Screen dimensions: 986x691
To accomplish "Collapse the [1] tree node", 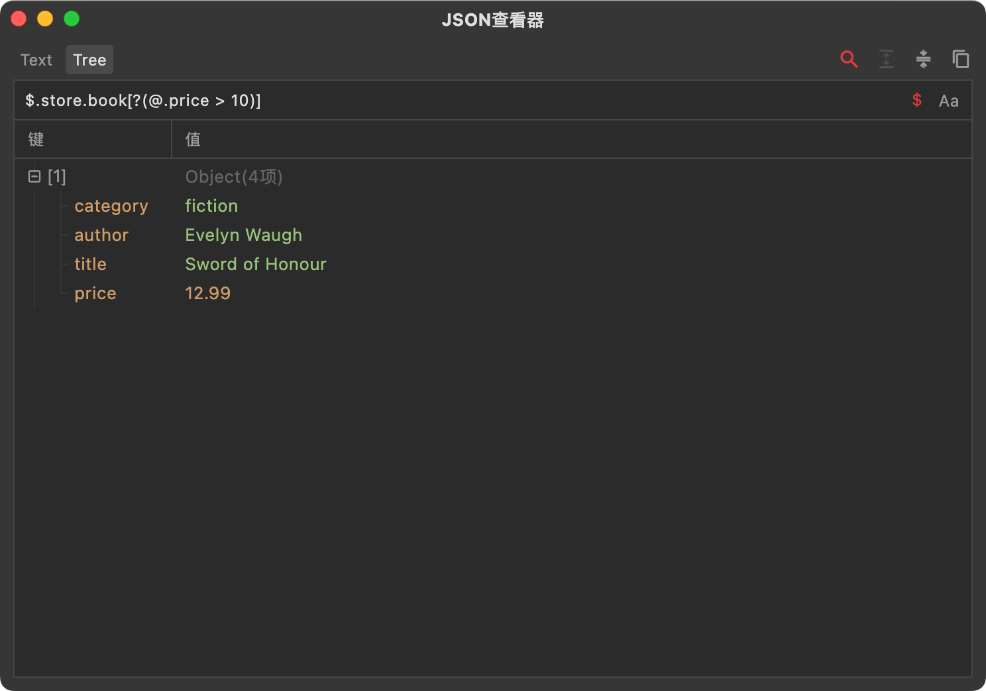I will 34,177.
